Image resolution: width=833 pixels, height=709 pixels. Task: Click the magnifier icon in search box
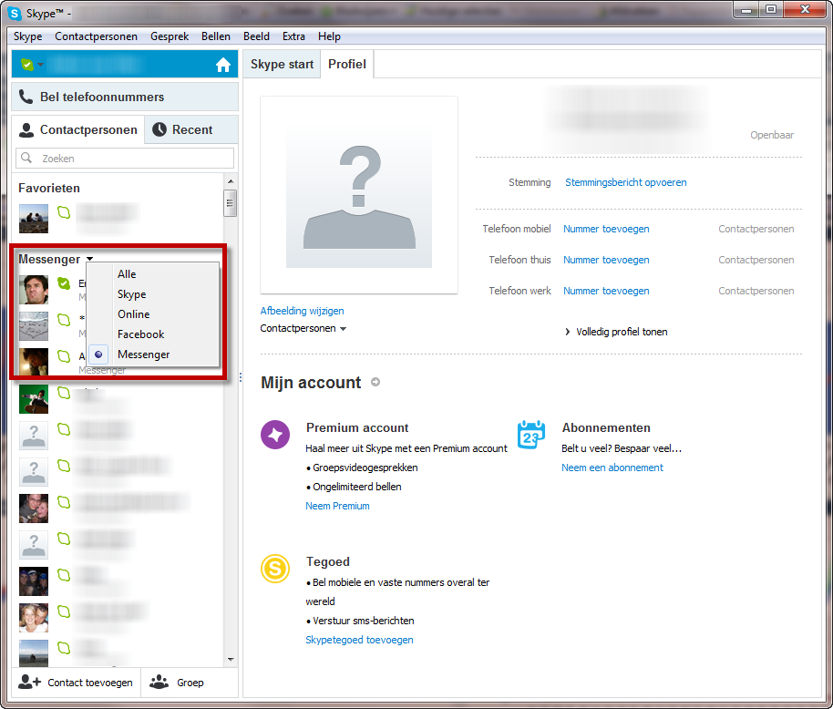(26, 158)
